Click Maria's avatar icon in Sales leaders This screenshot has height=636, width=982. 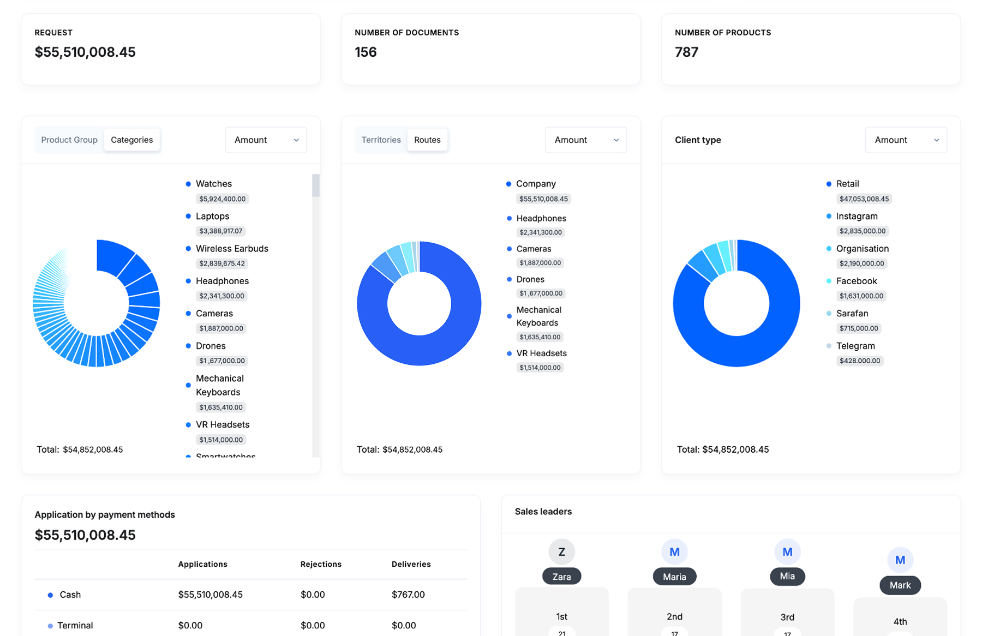click(674, 552)
